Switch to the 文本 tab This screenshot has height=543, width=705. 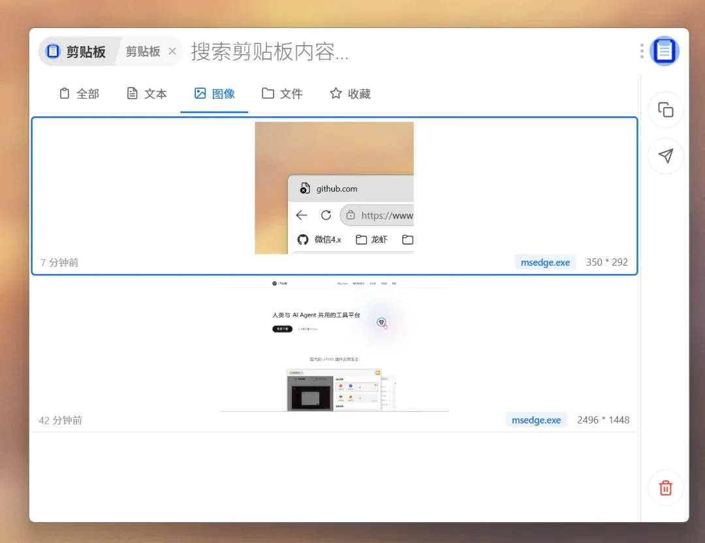coord(147,93)
